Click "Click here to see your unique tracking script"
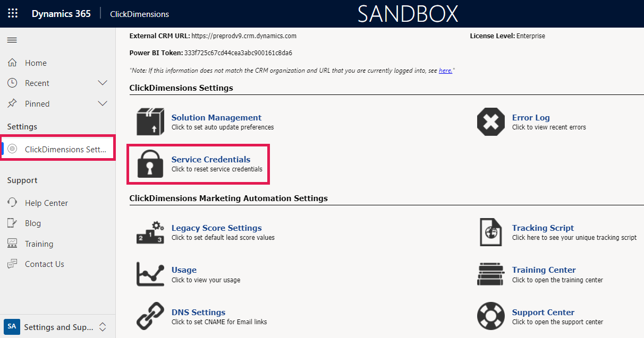Screen dimensions: 644x338 (574, 238)
